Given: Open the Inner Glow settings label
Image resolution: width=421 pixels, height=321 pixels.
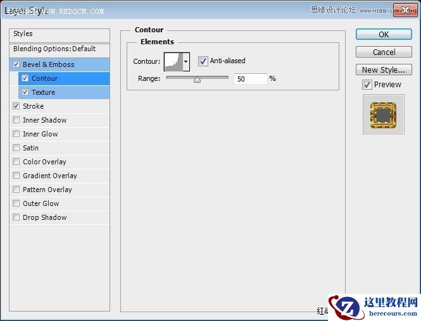Looking at the screenshot, I should pyautogui.click(x=41, y=134).
